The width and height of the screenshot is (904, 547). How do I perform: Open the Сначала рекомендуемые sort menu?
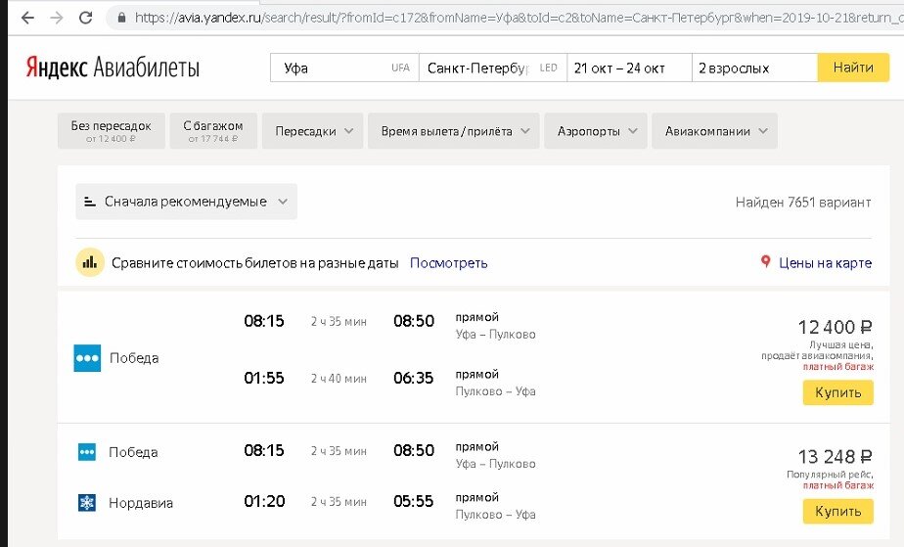pyautogui.click(x=186, y=202)
